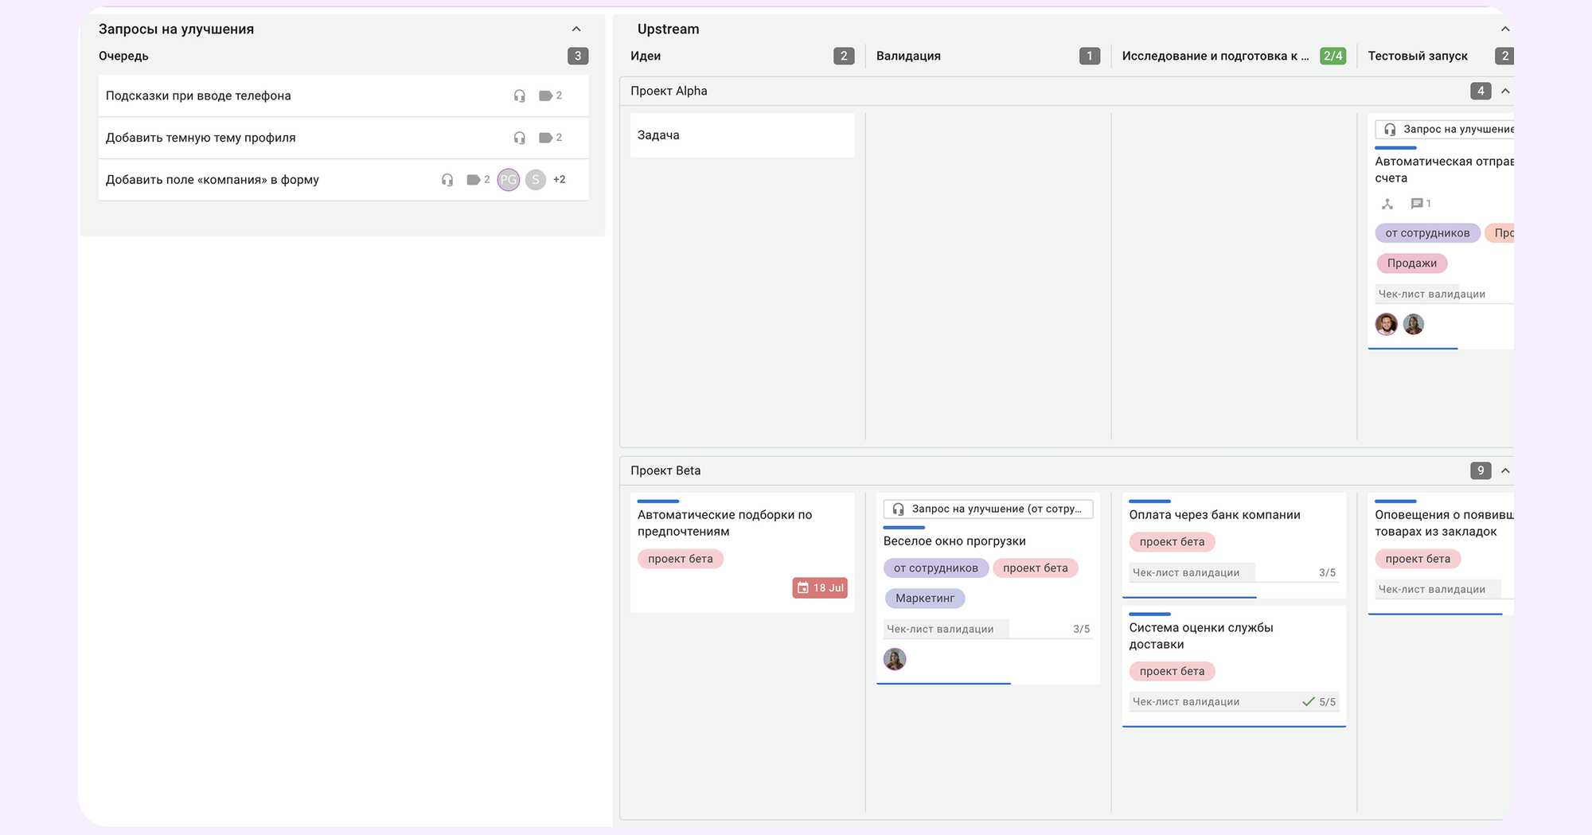The width and height of the screenshot is (1592, 835).
Task: Open the 'Задача' card in Проект Alpha
Action: coord(742,135)
